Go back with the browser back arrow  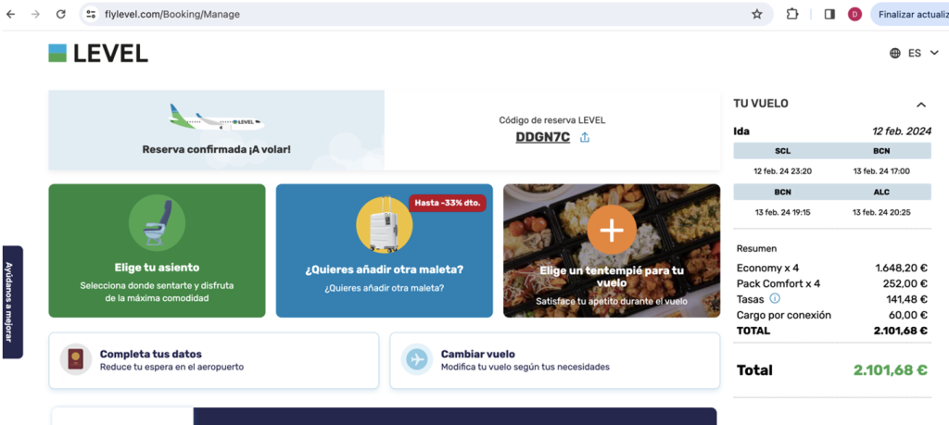pos(11,15)
